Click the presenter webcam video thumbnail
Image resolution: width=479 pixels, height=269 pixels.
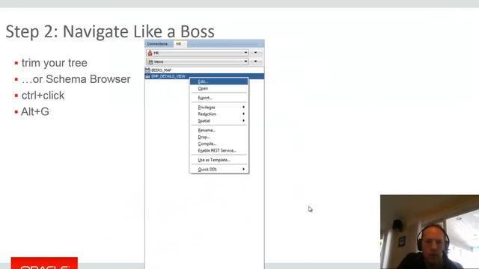coord(430,232)
